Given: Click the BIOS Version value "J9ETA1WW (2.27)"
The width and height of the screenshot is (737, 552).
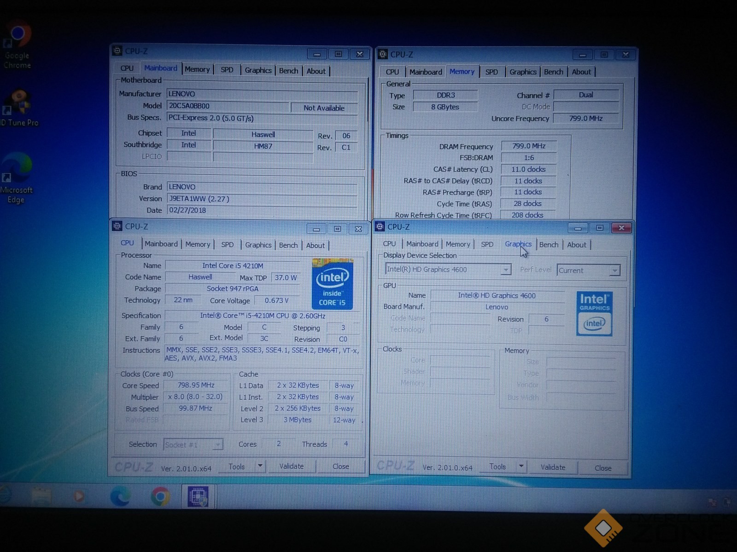Looking at the screenshot, I should 262,199.
